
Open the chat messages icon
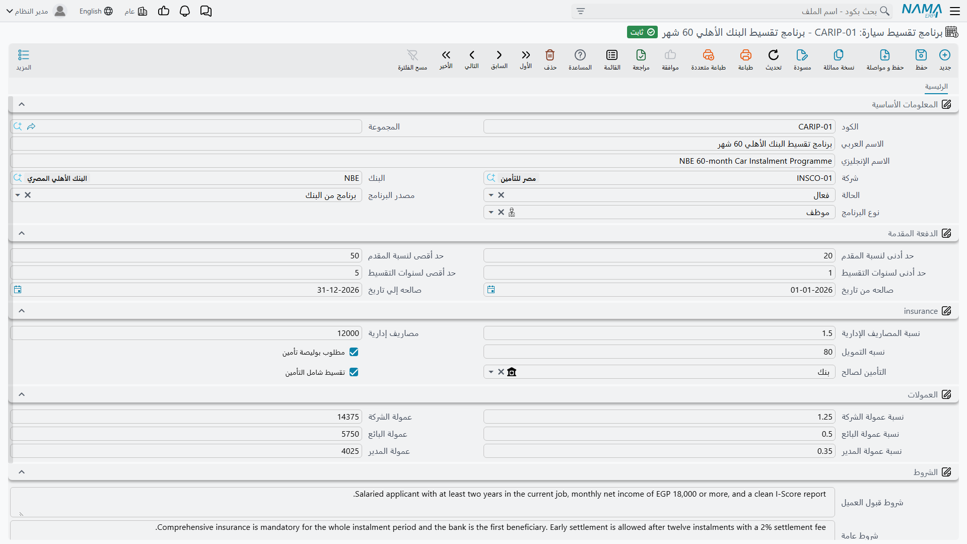pyautogui.click(x=205, y=11)
